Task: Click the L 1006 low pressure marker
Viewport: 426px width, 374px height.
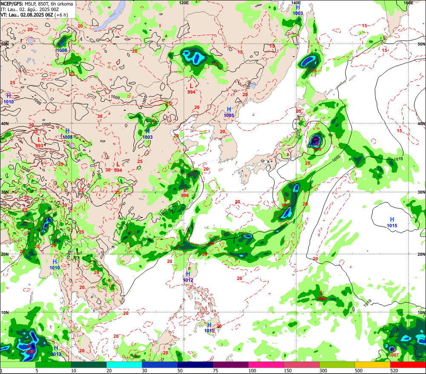Action: [x=30, y=348]
